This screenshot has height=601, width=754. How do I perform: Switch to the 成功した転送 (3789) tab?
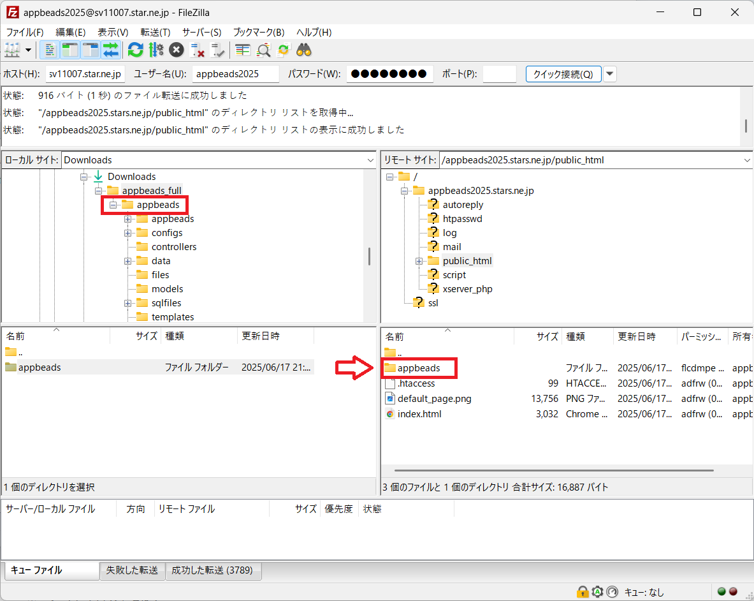pos(212,570)
